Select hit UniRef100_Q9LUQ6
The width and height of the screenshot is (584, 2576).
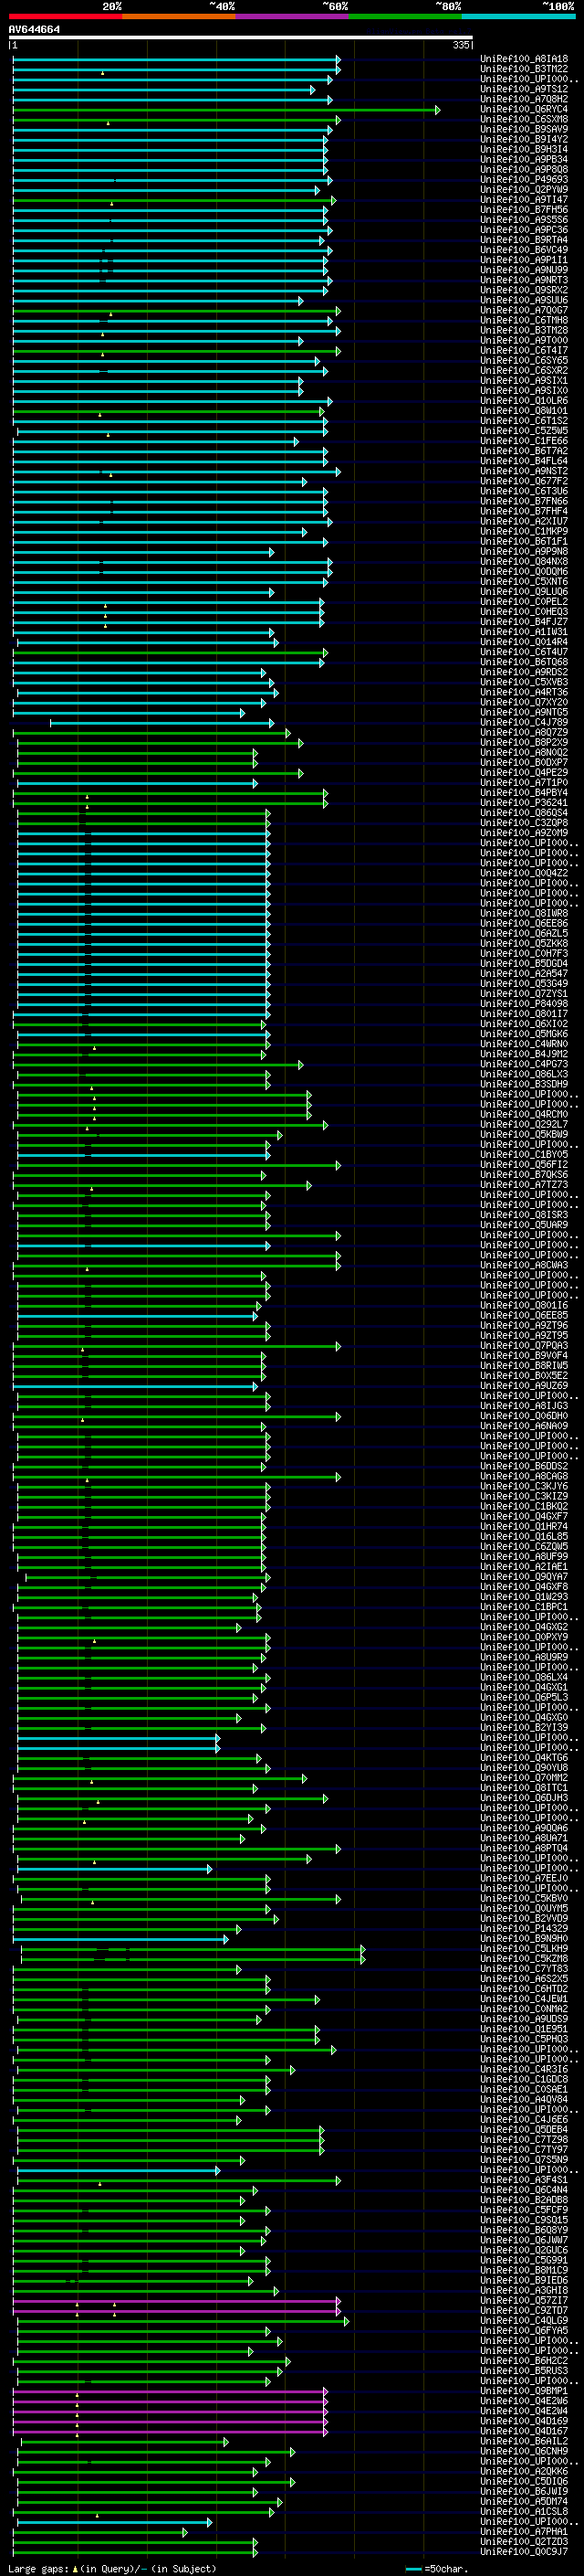(x=524, y=592)
